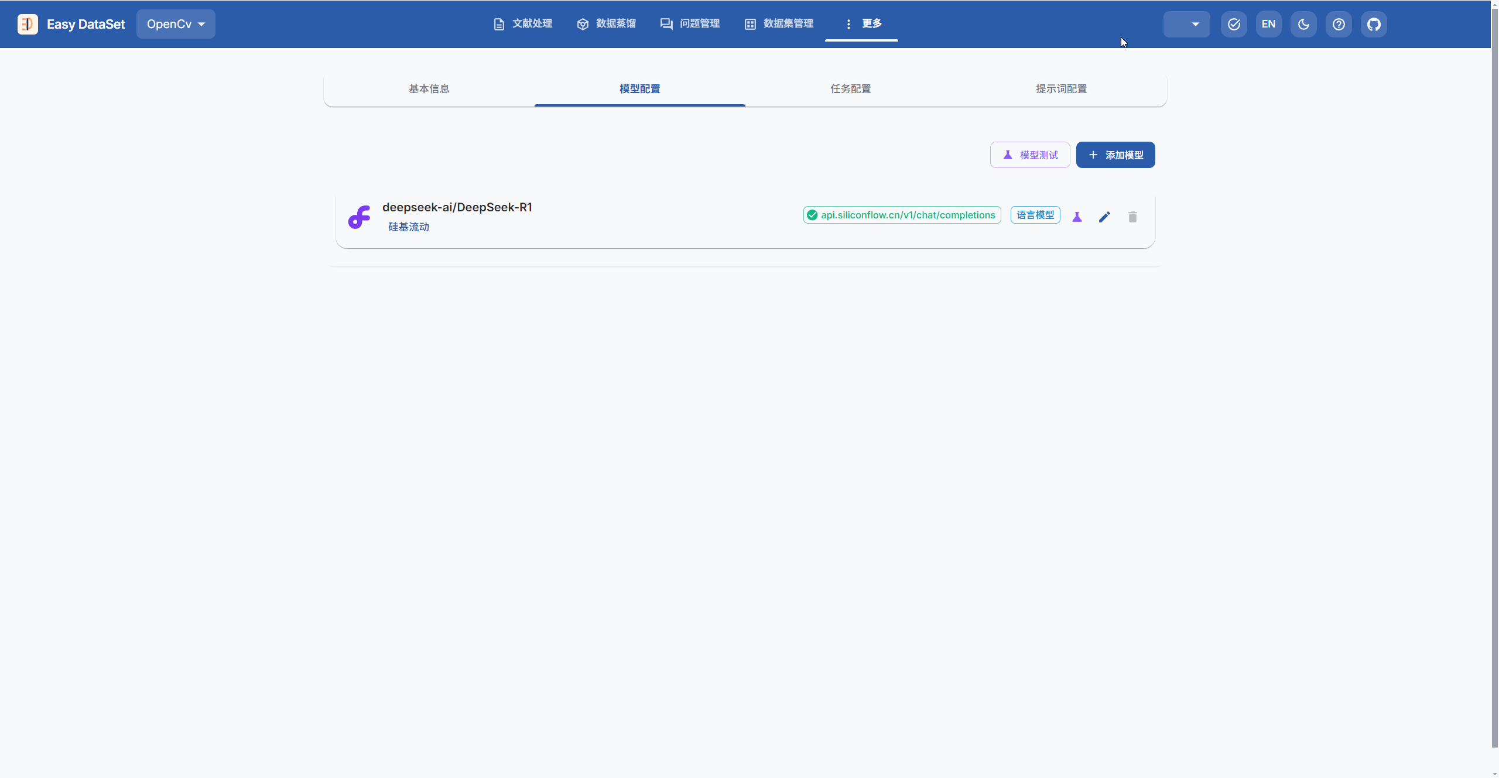Expand the OpenCv project dropdown

click(176, 24)
